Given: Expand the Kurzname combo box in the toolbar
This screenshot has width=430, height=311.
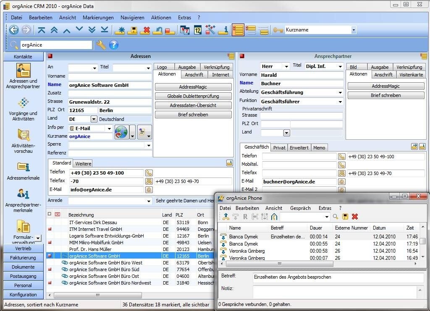Looking at the screenshot, I should (354, 30).
